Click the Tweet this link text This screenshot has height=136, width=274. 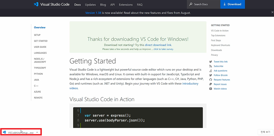[220, 62]
